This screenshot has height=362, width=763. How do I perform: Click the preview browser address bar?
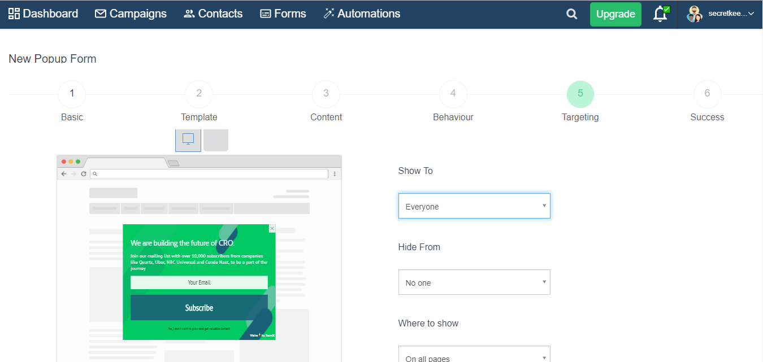[209, 174]
